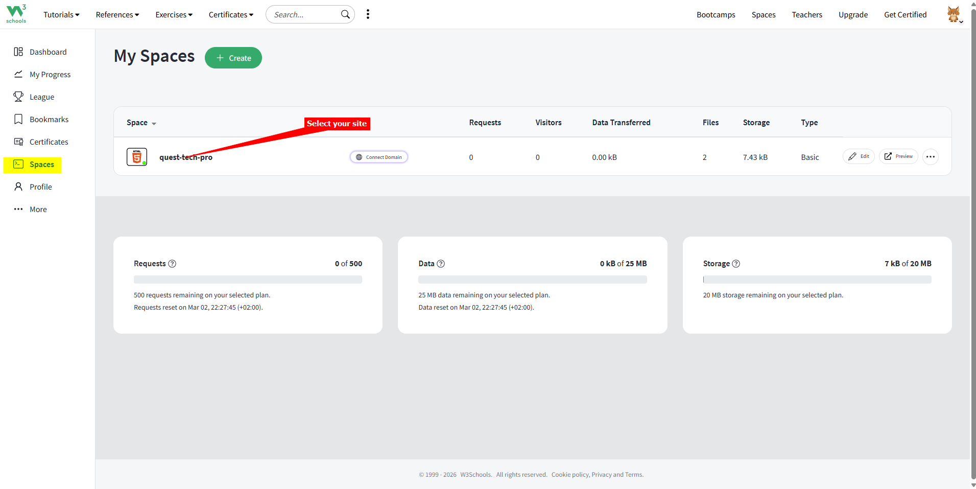Click the 7.43 kB storage value

click(x=755, y=157)
